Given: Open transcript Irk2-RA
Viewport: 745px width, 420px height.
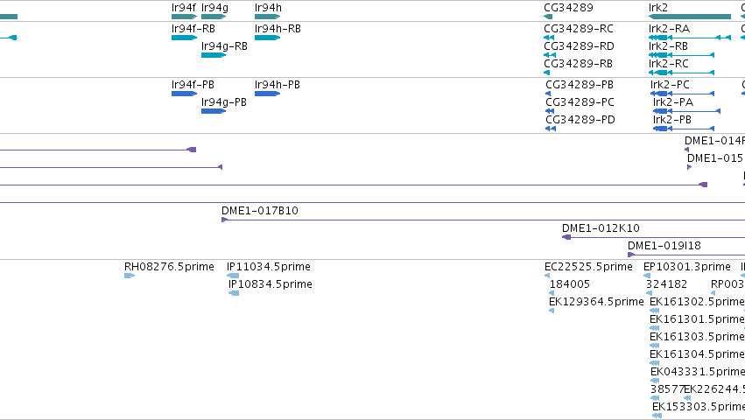Looking at the screenshot, I should pyautogui.click(x=669, y=29).
